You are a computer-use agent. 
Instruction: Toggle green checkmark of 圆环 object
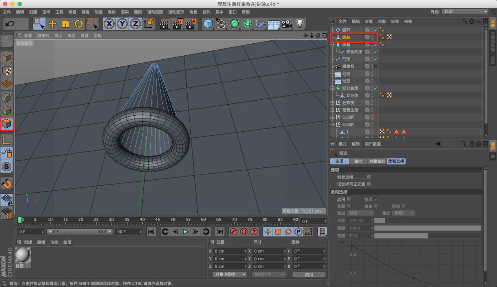click(376, 30)
